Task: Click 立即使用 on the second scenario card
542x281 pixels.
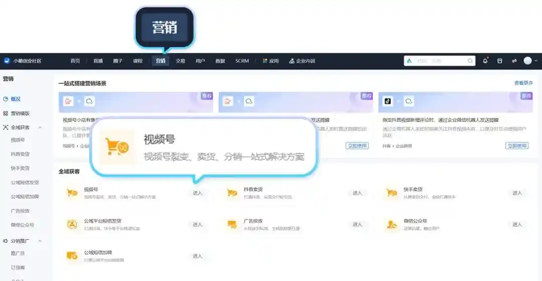Action: tap(357, 146)
